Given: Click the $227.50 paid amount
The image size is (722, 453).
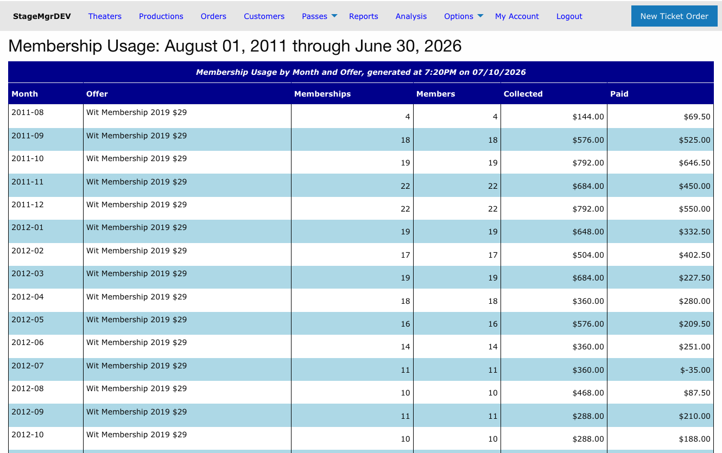Looking at the screenshot, I should pos(694,278).
